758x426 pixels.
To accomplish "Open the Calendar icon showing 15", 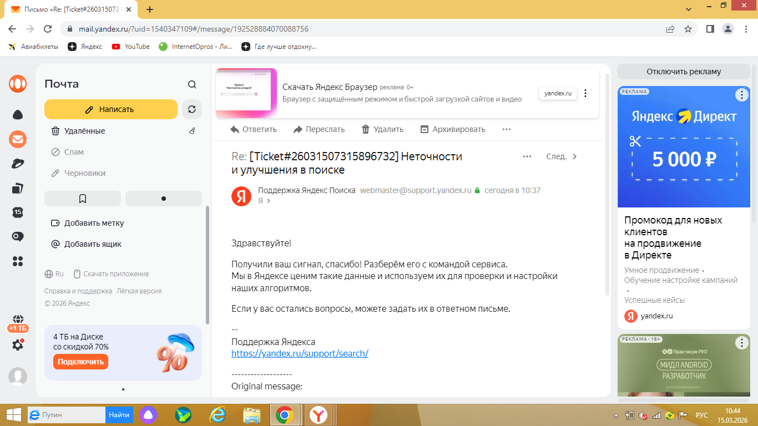I will coord(18,212).
